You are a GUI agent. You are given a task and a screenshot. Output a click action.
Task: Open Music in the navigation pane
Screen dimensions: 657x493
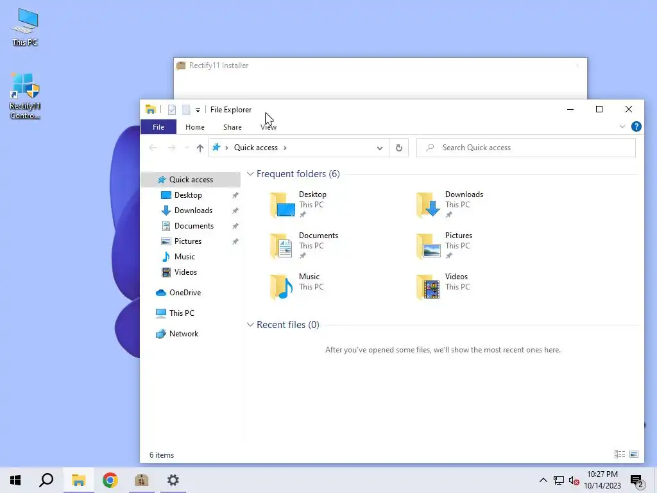(184, 257)
